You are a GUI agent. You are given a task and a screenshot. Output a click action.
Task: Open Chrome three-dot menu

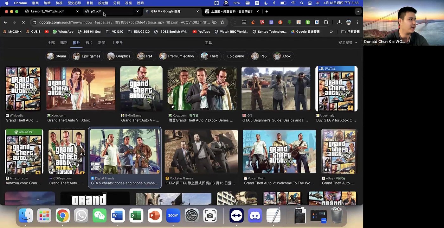[x=357, y=22]
